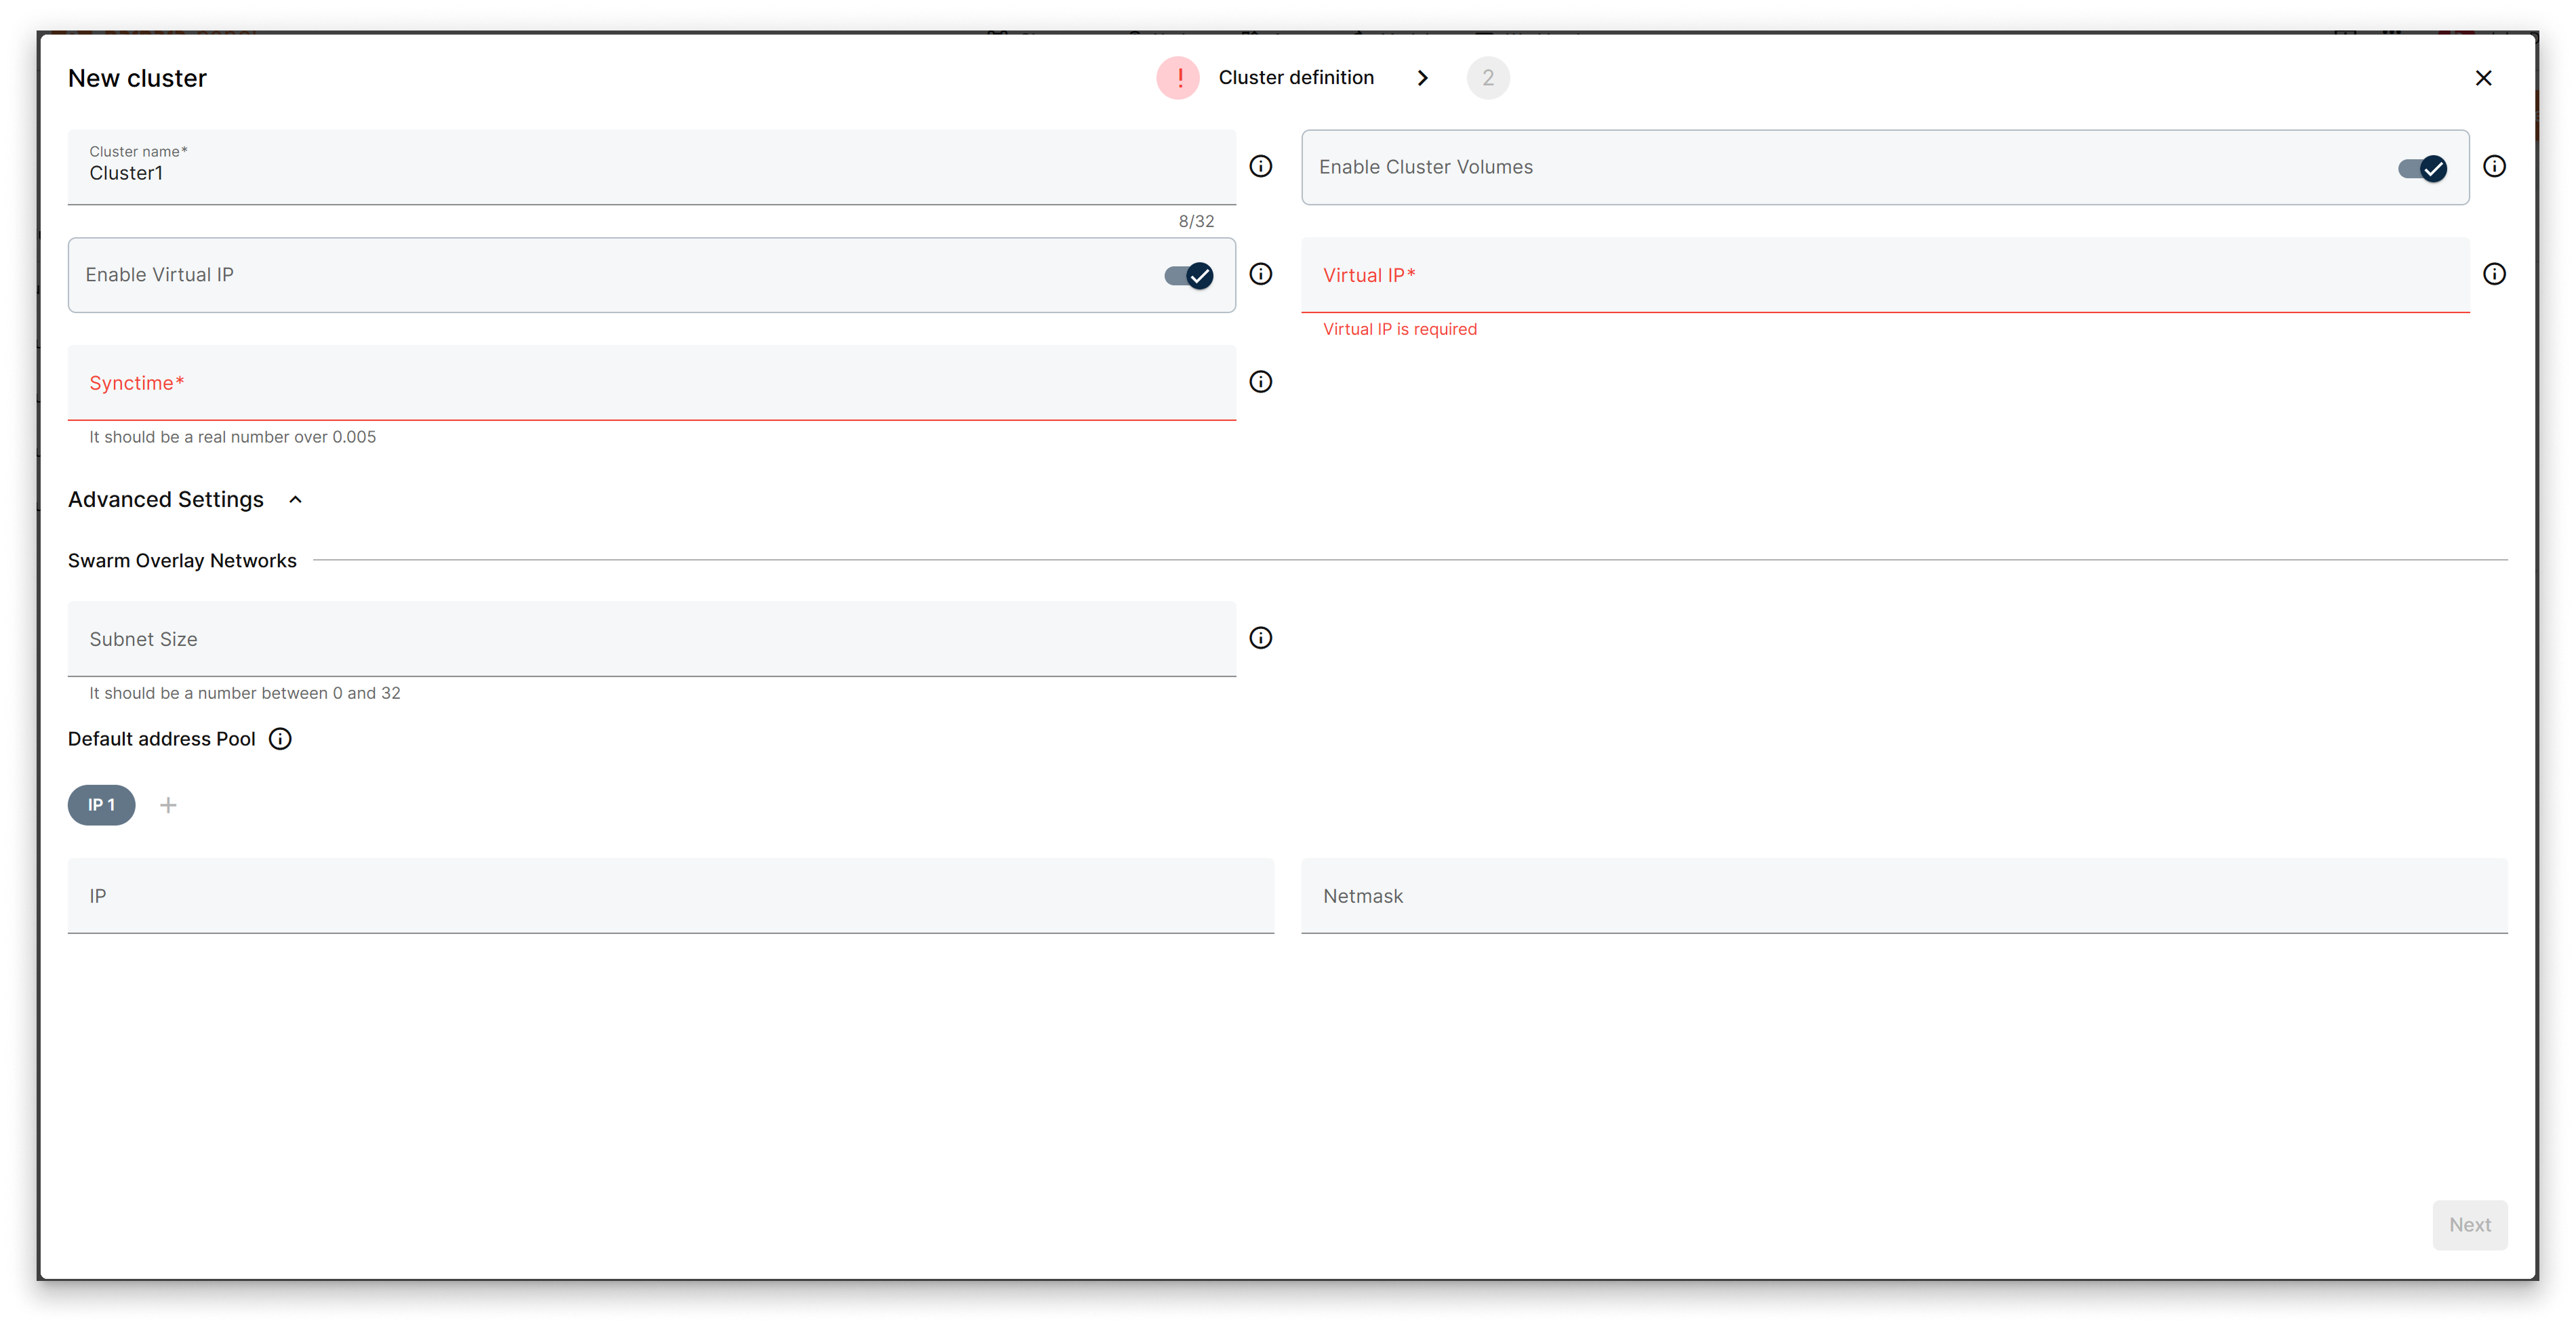Select the IP 1 chip
2576x1325 pixels.
(x=101, y=805)
